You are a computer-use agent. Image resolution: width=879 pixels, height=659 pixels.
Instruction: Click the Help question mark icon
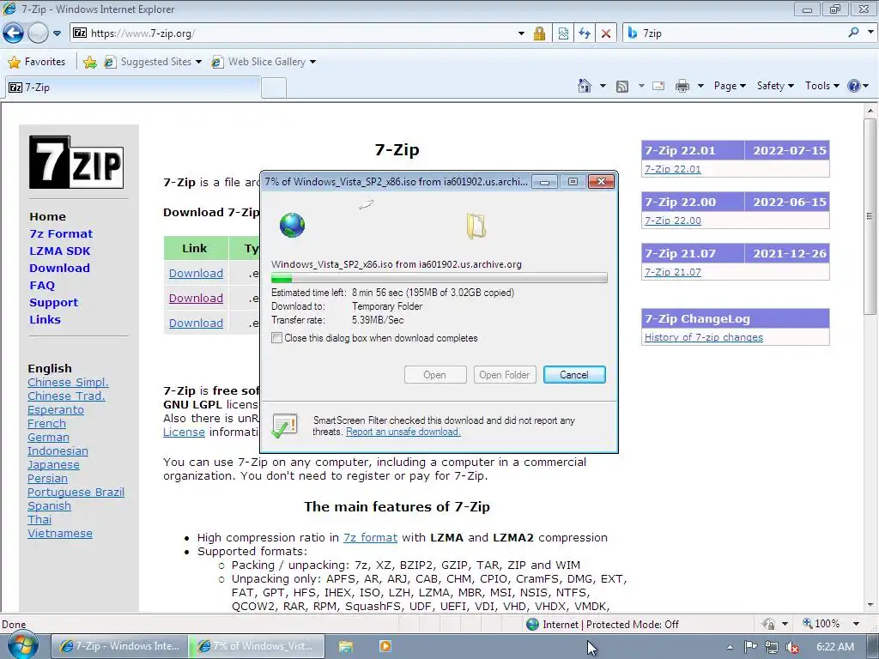854,86
